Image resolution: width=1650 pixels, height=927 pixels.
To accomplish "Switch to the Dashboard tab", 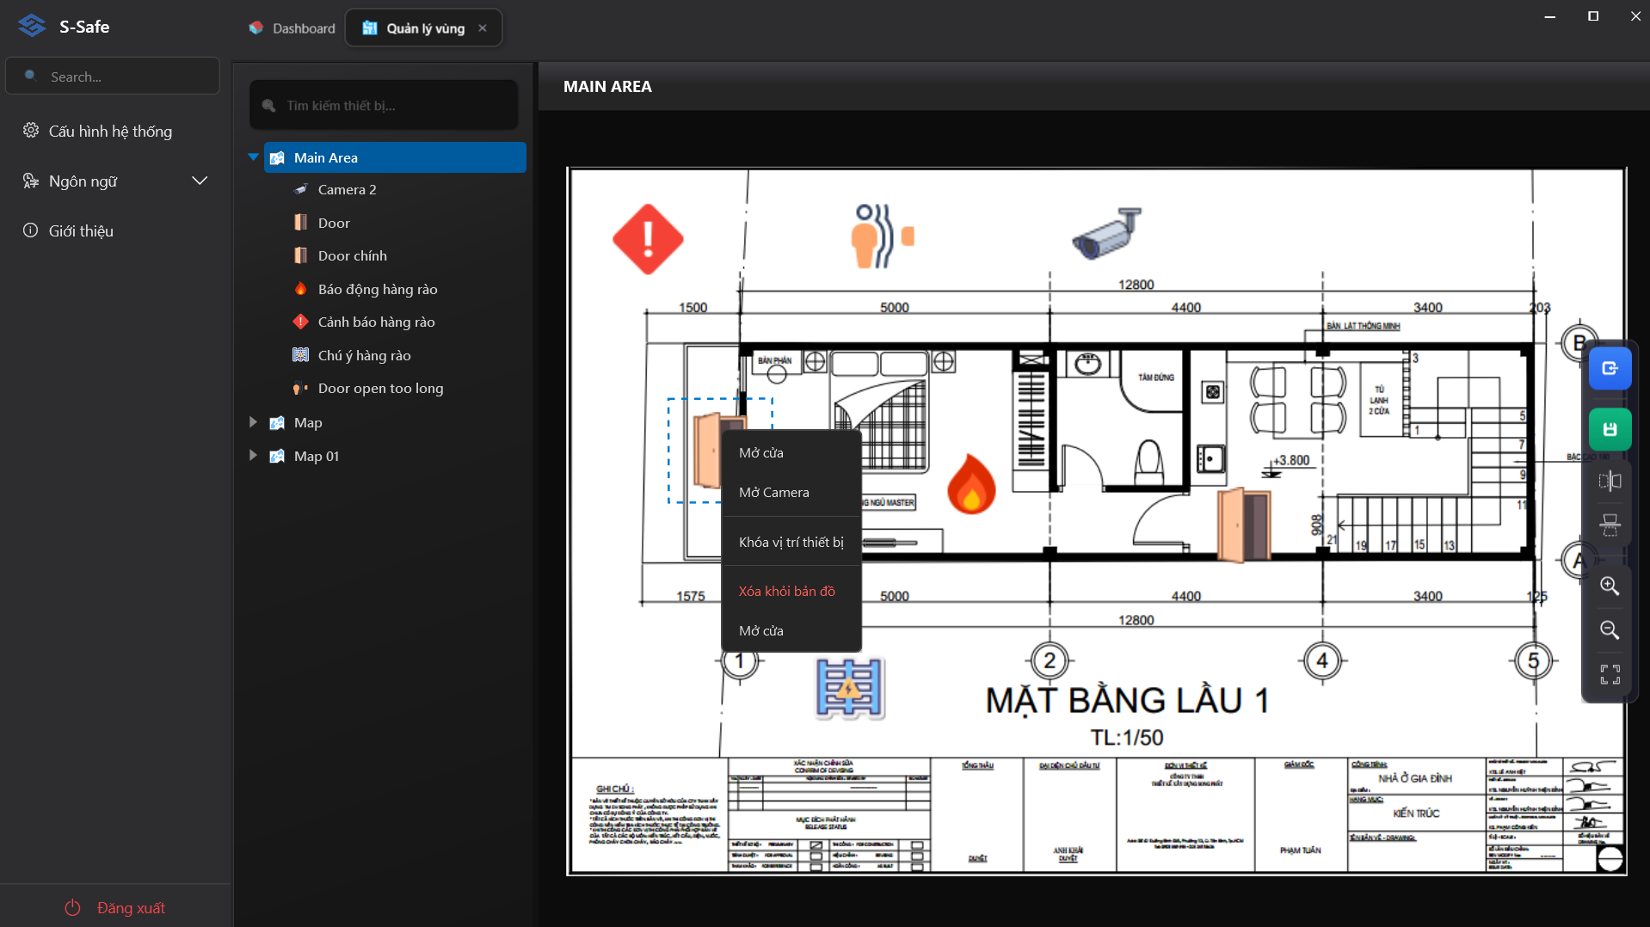I will click(x=292, y=28).
